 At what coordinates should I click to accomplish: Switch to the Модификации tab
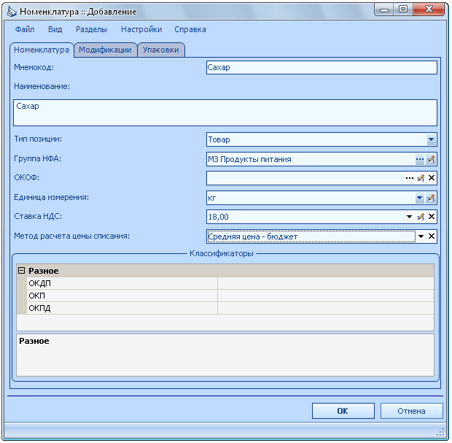click(105, 50)
